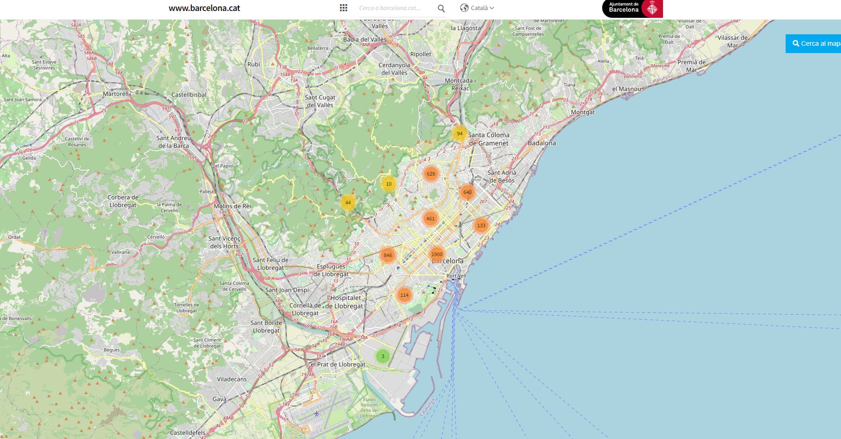Click the search magnifier icon in header
The image size is (841, 439).
[441, 8]
